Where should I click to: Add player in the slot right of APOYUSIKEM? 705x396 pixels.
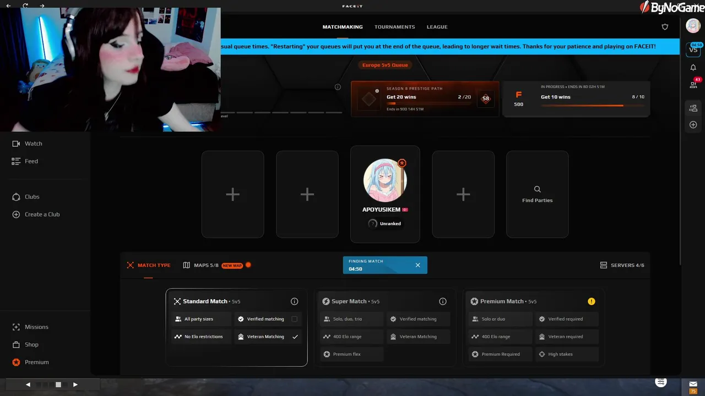pos(463,194)
